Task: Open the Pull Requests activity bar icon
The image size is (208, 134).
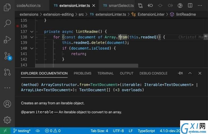Action: pyautogui.click(x=7, y=72)
